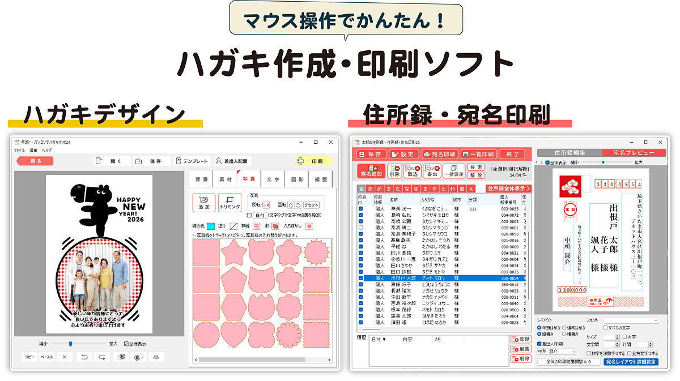This screenshot has width=680, height=381.
Task: Open the sender dropdown showing 中所 録介
Action: [556, 352]
